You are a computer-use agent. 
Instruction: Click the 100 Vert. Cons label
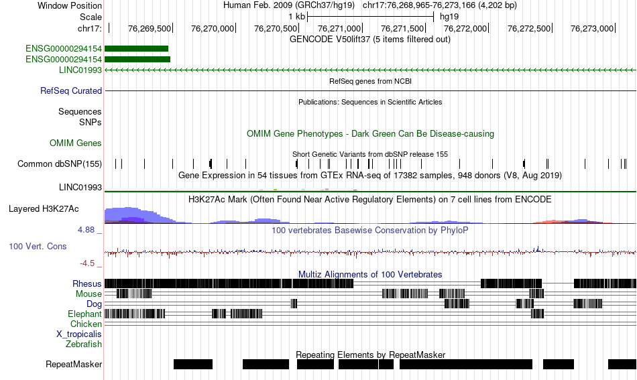[38, 247]
